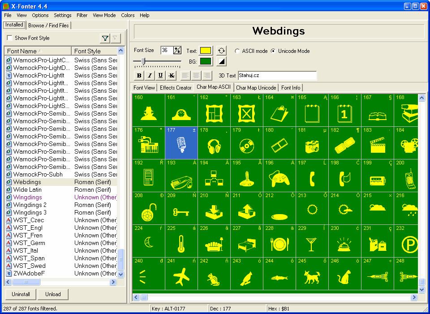Sort list by Font Name column header
This screenshot has height=314, width=430.
click(x=38, y=51)
